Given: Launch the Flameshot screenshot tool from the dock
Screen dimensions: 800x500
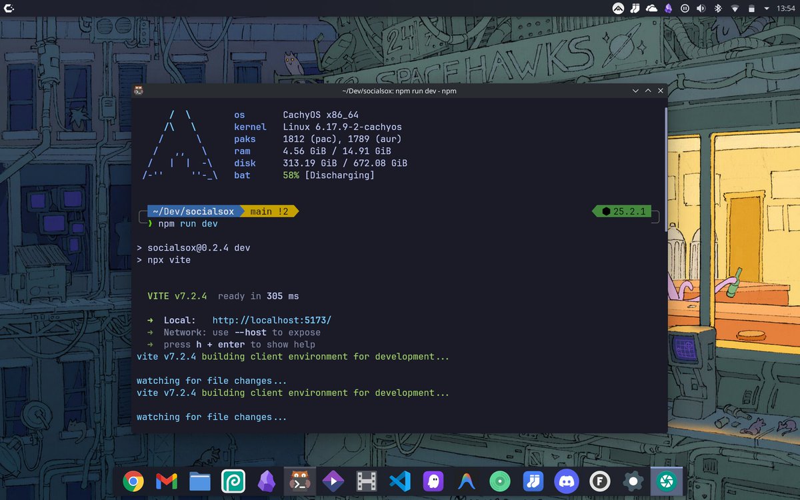Looking at the screenshot, I should pyautogui.click(x=666, y=480).
